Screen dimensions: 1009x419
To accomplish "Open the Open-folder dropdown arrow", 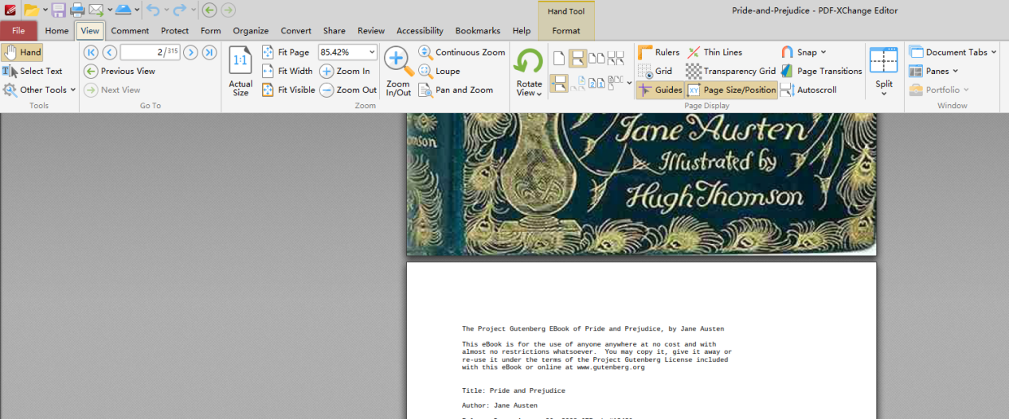I will tap(45, 10).
